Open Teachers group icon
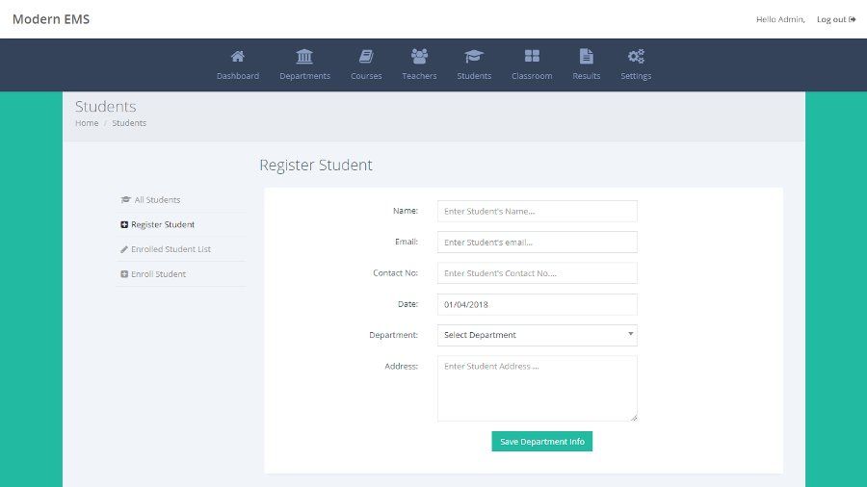 coord(419,57)
